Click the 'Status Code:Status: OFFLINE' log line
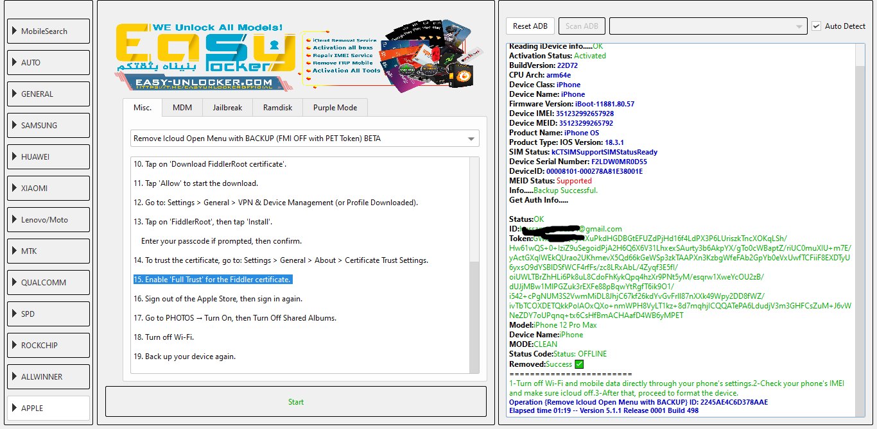 (x=558, y=354)
